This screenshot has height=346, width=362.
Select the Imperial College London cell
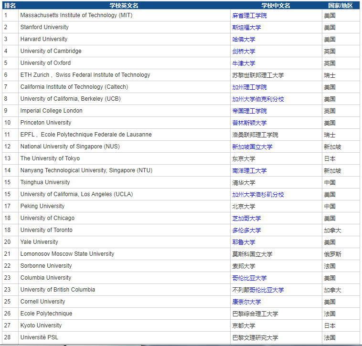(124, 111)
